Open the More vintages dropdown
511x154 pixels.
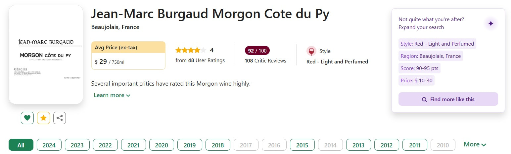(x=475, y=144)
